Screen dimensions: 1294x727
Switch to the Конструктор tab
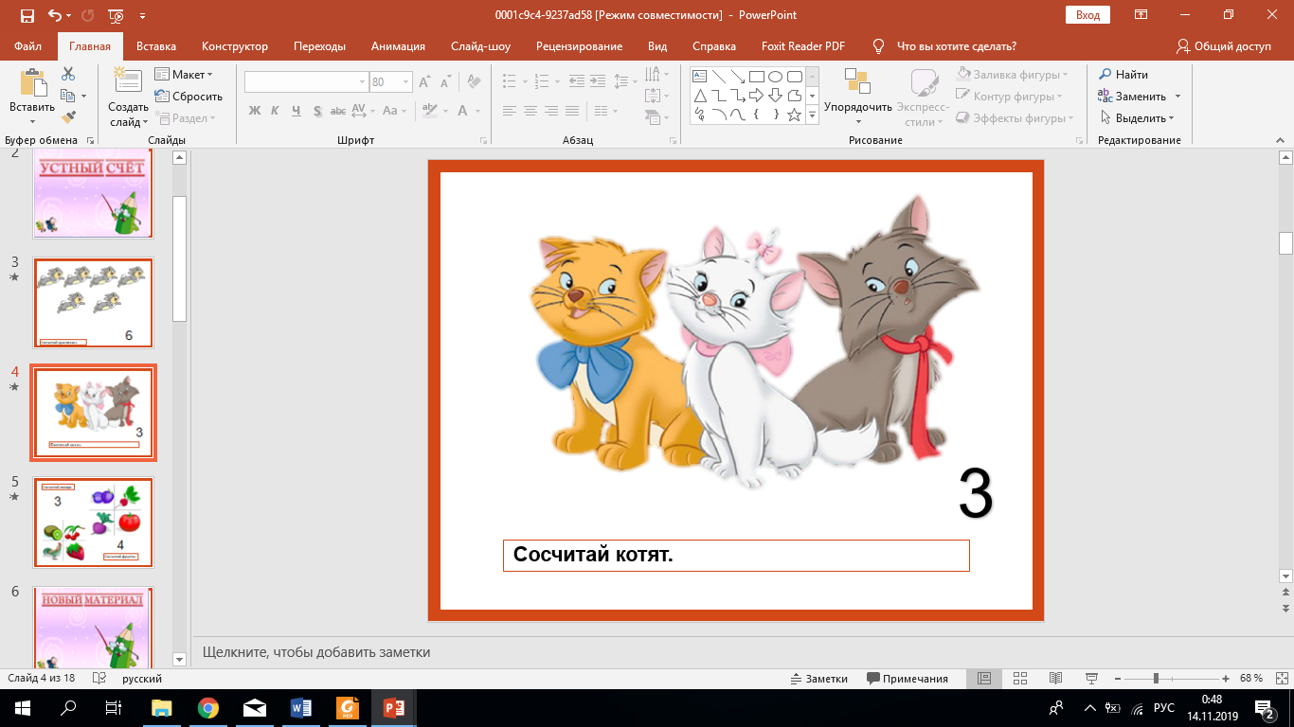235,46
